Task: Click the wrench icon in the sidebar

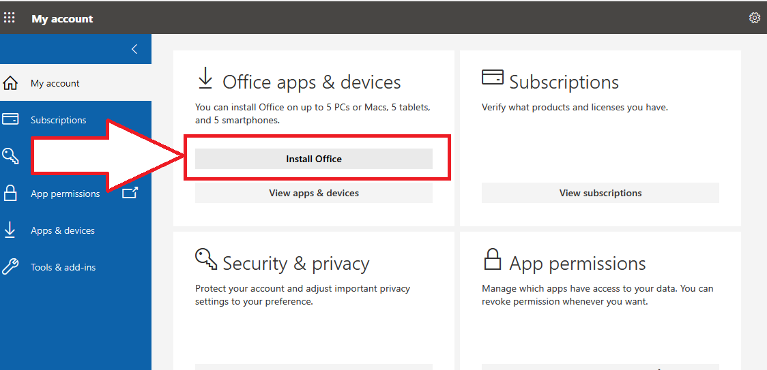Action: (10, 267)
